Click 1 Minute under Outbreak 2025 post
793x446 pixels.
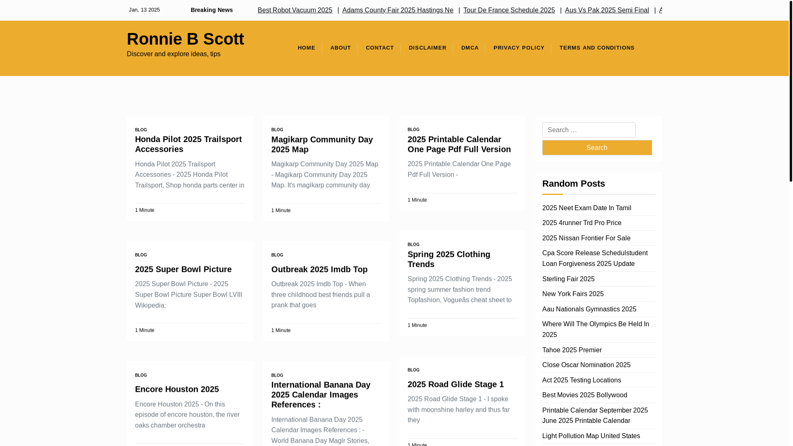[281, 330]
